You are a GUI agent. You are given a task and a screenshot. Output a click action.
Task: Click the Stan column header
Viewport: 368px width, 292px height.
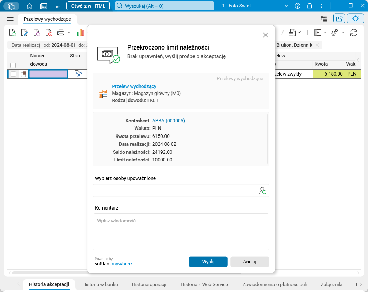point(75,56)
